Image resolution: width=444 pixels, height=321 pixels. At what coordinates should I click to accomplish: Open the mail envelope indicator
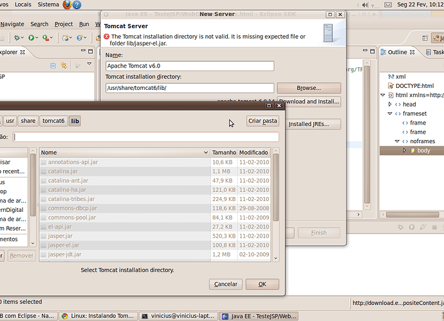388,4
